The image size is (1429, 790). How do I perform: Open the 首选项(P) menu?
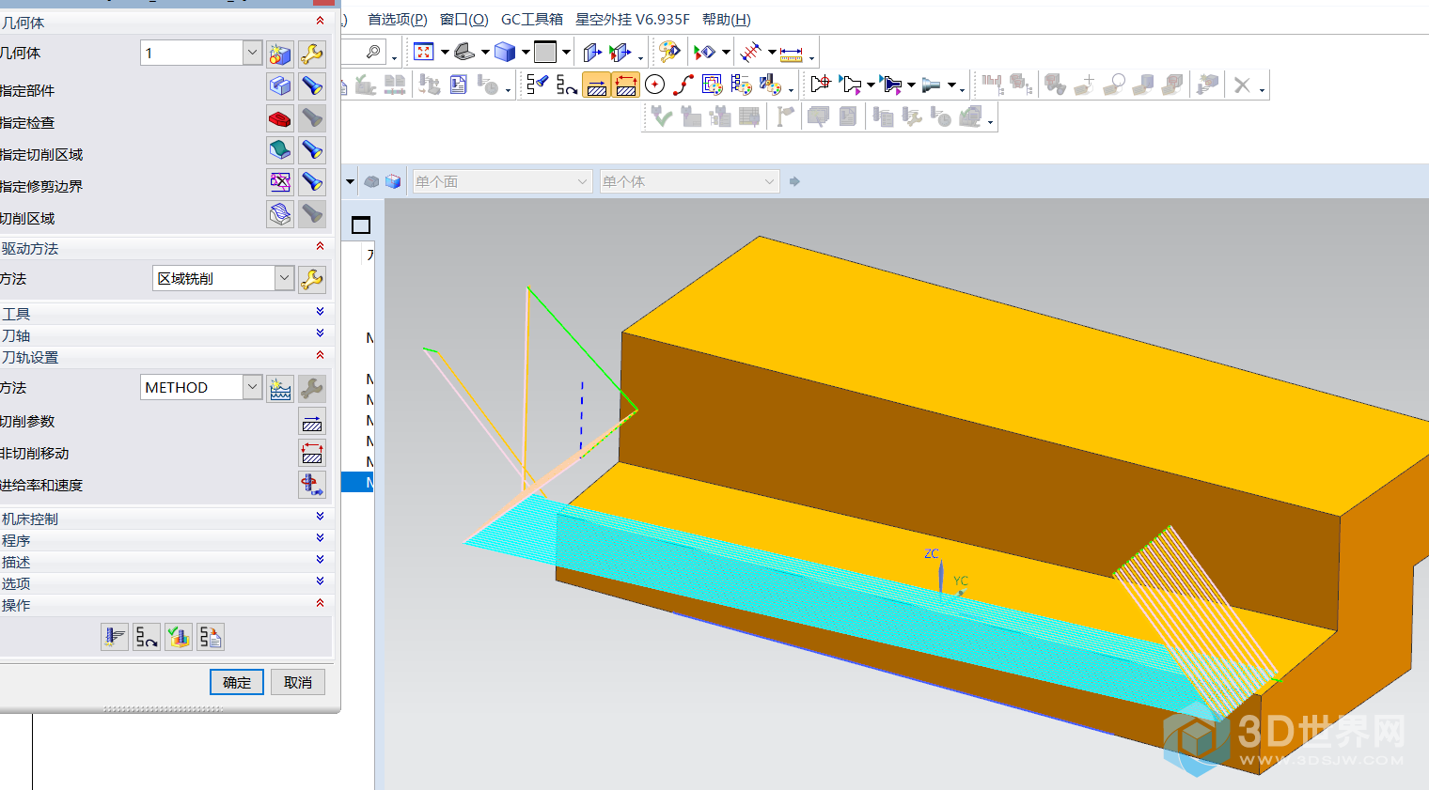click(397, 19)
